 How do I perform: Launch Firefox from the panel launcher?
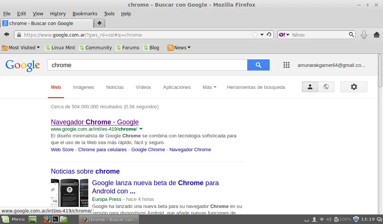[x=47, y=220]
